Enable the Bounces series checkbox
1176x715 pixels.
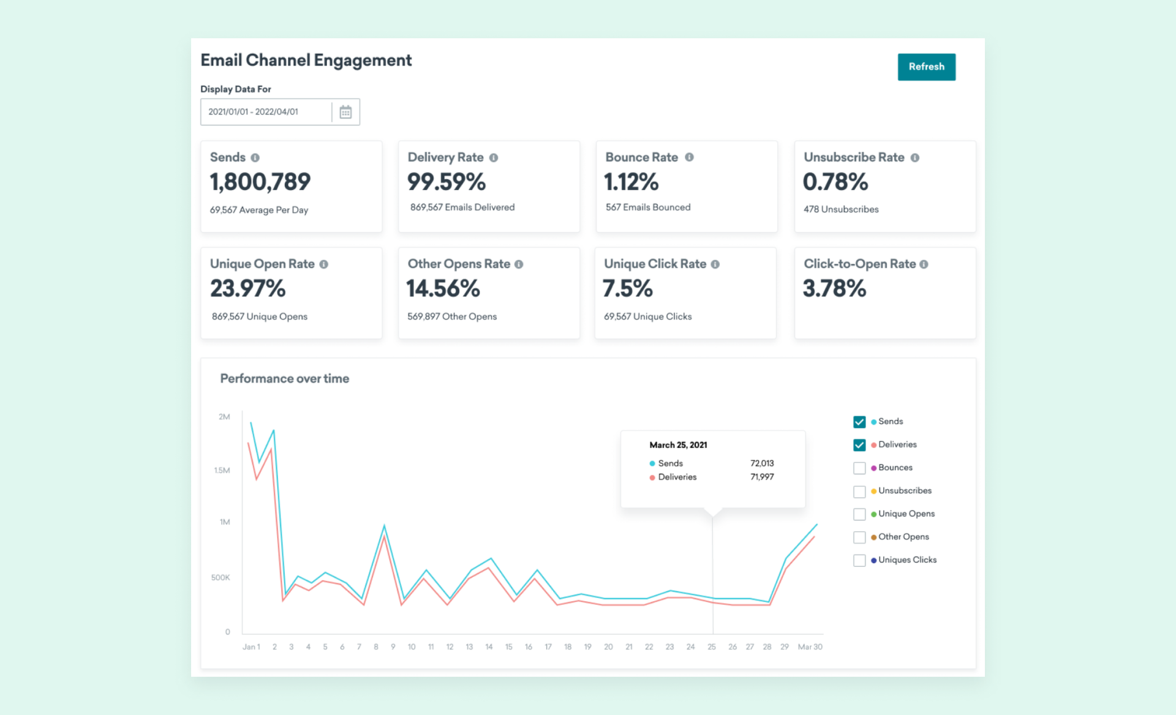point(859,468)
